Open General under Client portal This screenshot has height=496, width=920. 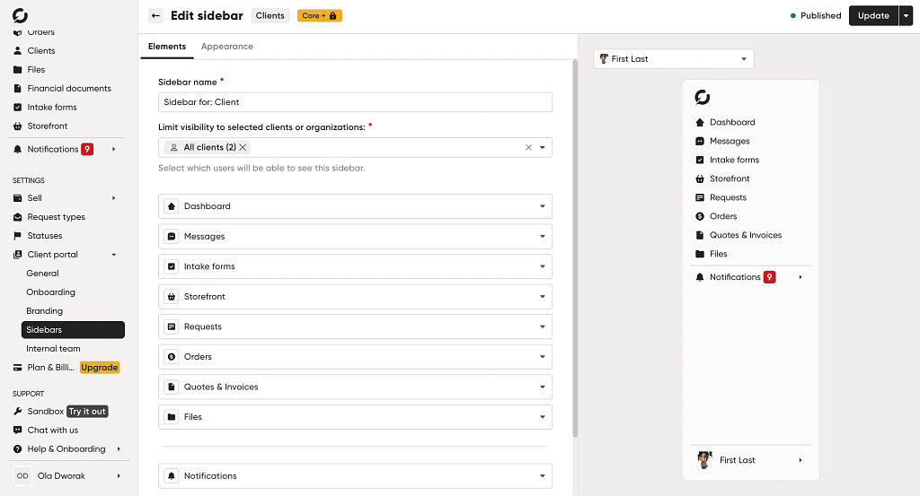[x=42, y=274]
